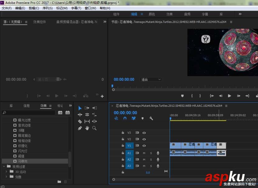Image resolution: width=258 pixels, height=188 pixels.
Task: Expand the 划像 folder
Action: coord(6,177)
